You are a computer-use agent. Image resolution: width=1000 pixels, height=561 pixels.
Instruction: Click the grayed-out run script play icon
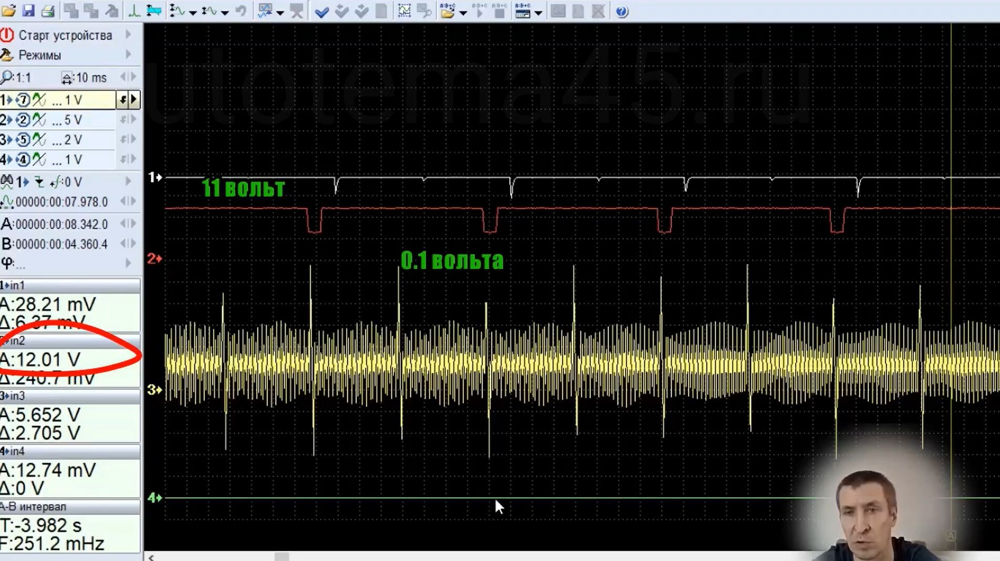[478, 11]
